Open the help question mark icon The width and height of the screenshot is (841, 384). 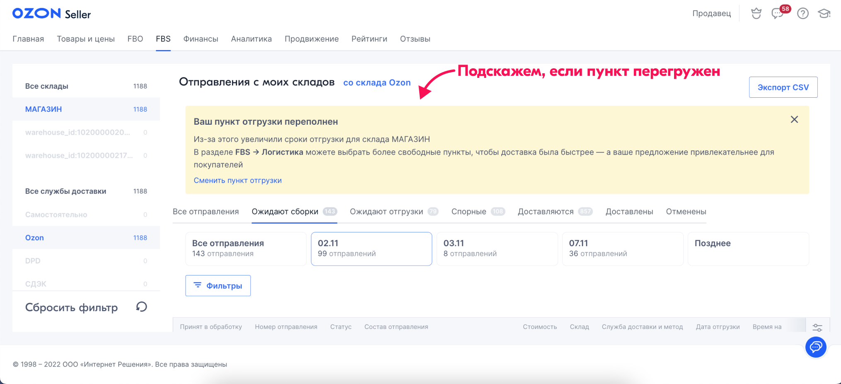(802, 14)
